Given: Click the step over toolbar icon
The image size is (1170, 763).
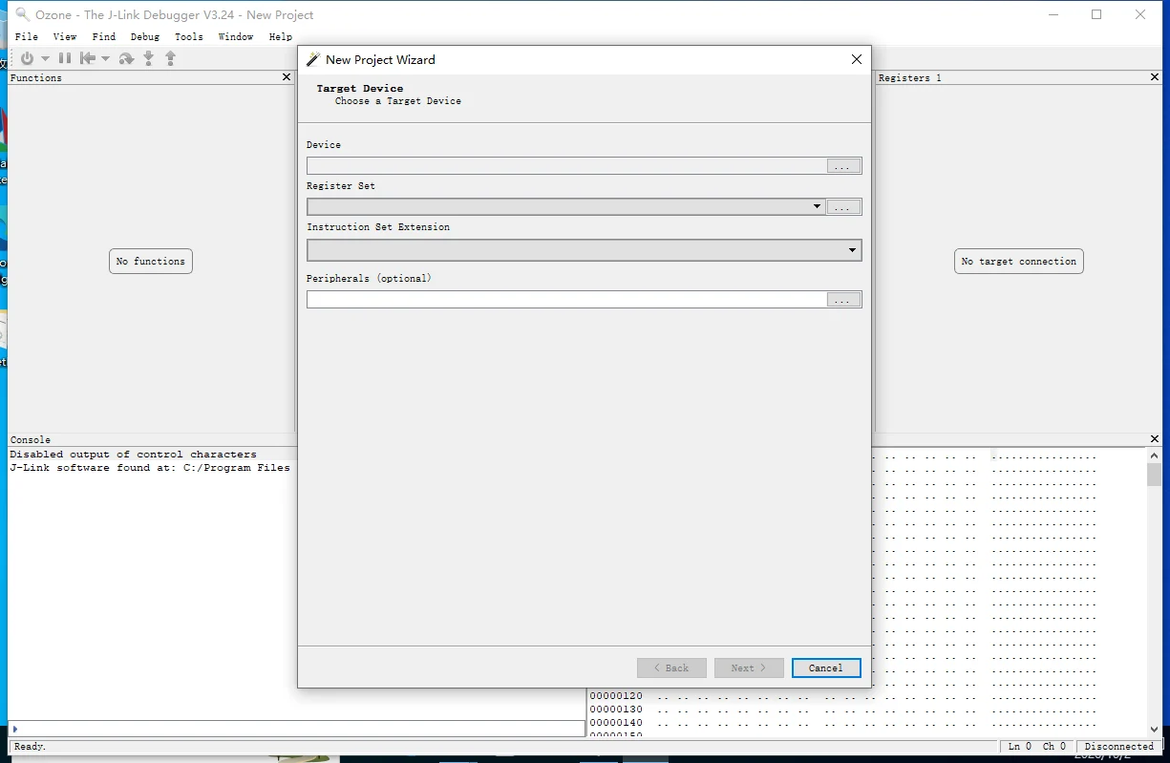Looking at the screenshot, I should pos(126,58).
